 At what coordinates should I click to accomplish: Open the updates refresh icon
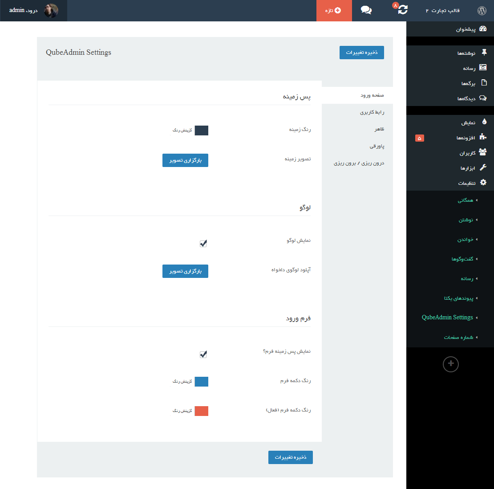402,10
